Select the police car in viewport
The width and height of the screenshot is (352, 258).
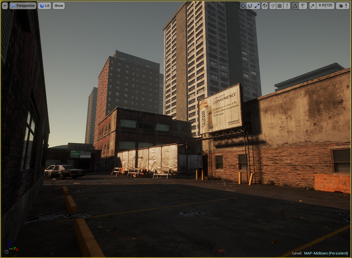(x=65, y=171)
